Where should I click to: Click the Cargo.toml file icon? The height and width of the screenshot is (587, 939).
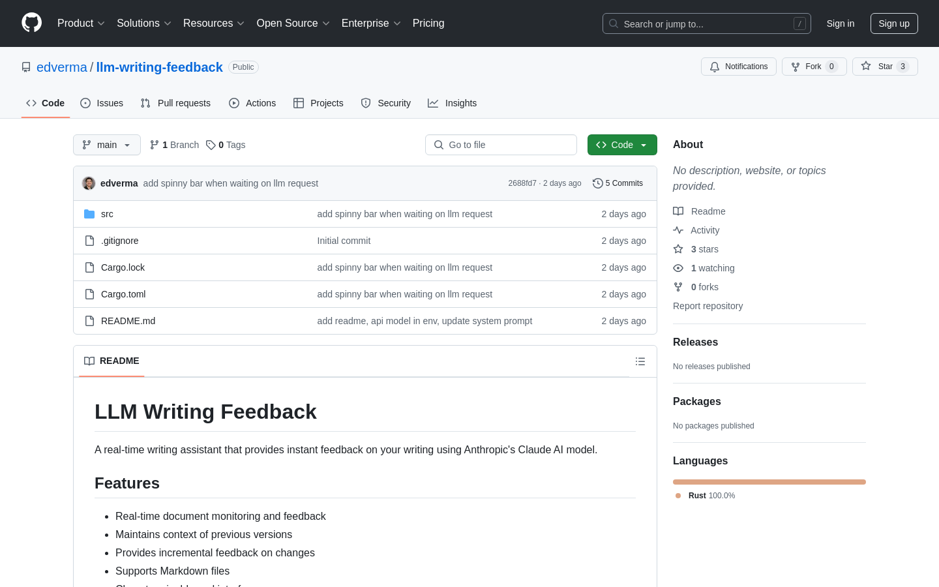(89, 294)
